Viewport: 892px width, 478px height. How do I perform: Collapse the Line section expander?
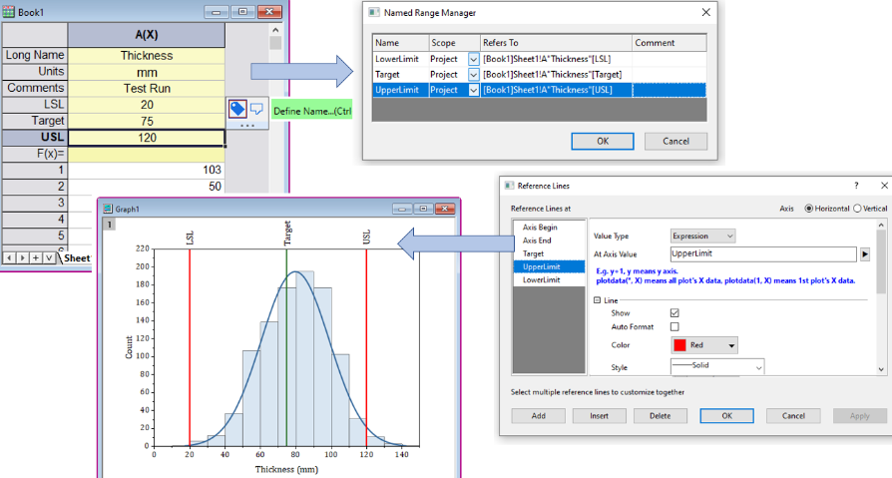(598, 299)
